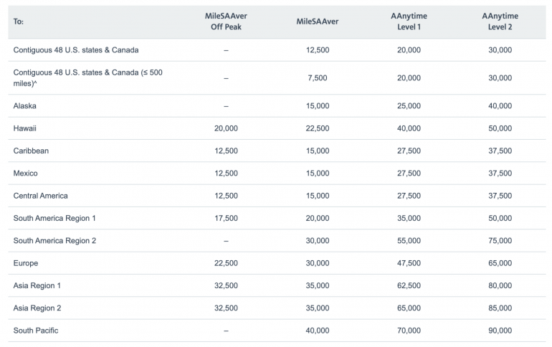The height and width of the screenshot is (347, 552).
Task: Click the MileSAAver Off Peak column header
Action: 226,22
